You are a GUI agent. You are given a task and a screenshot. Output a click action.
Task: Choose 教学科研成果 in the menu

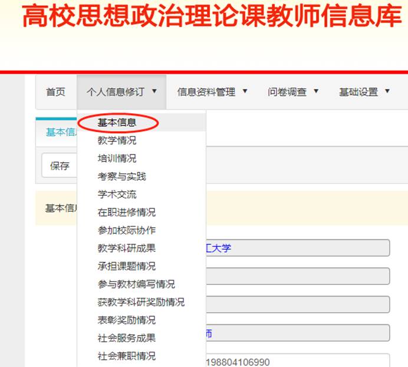pyautogui.click(x=126, y=248)
